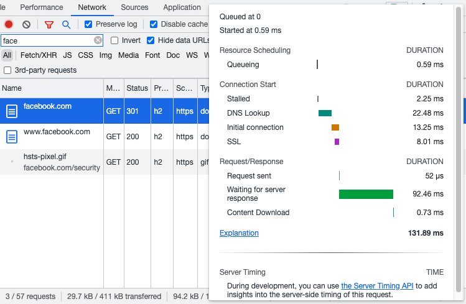This screenshot has height=304, width=466.
Task: Click the 22.48 ms DNS Lookup value
Action: pos(428,113)
